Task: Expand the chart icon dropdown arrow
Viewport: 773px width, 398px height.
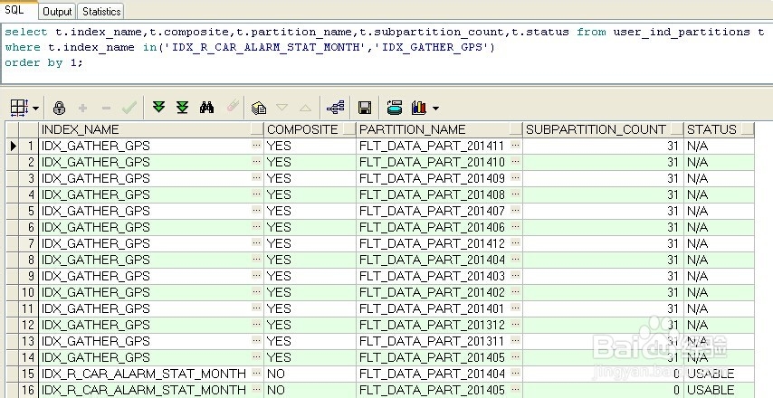Action: pyautogui.click(x=435, y=109)
